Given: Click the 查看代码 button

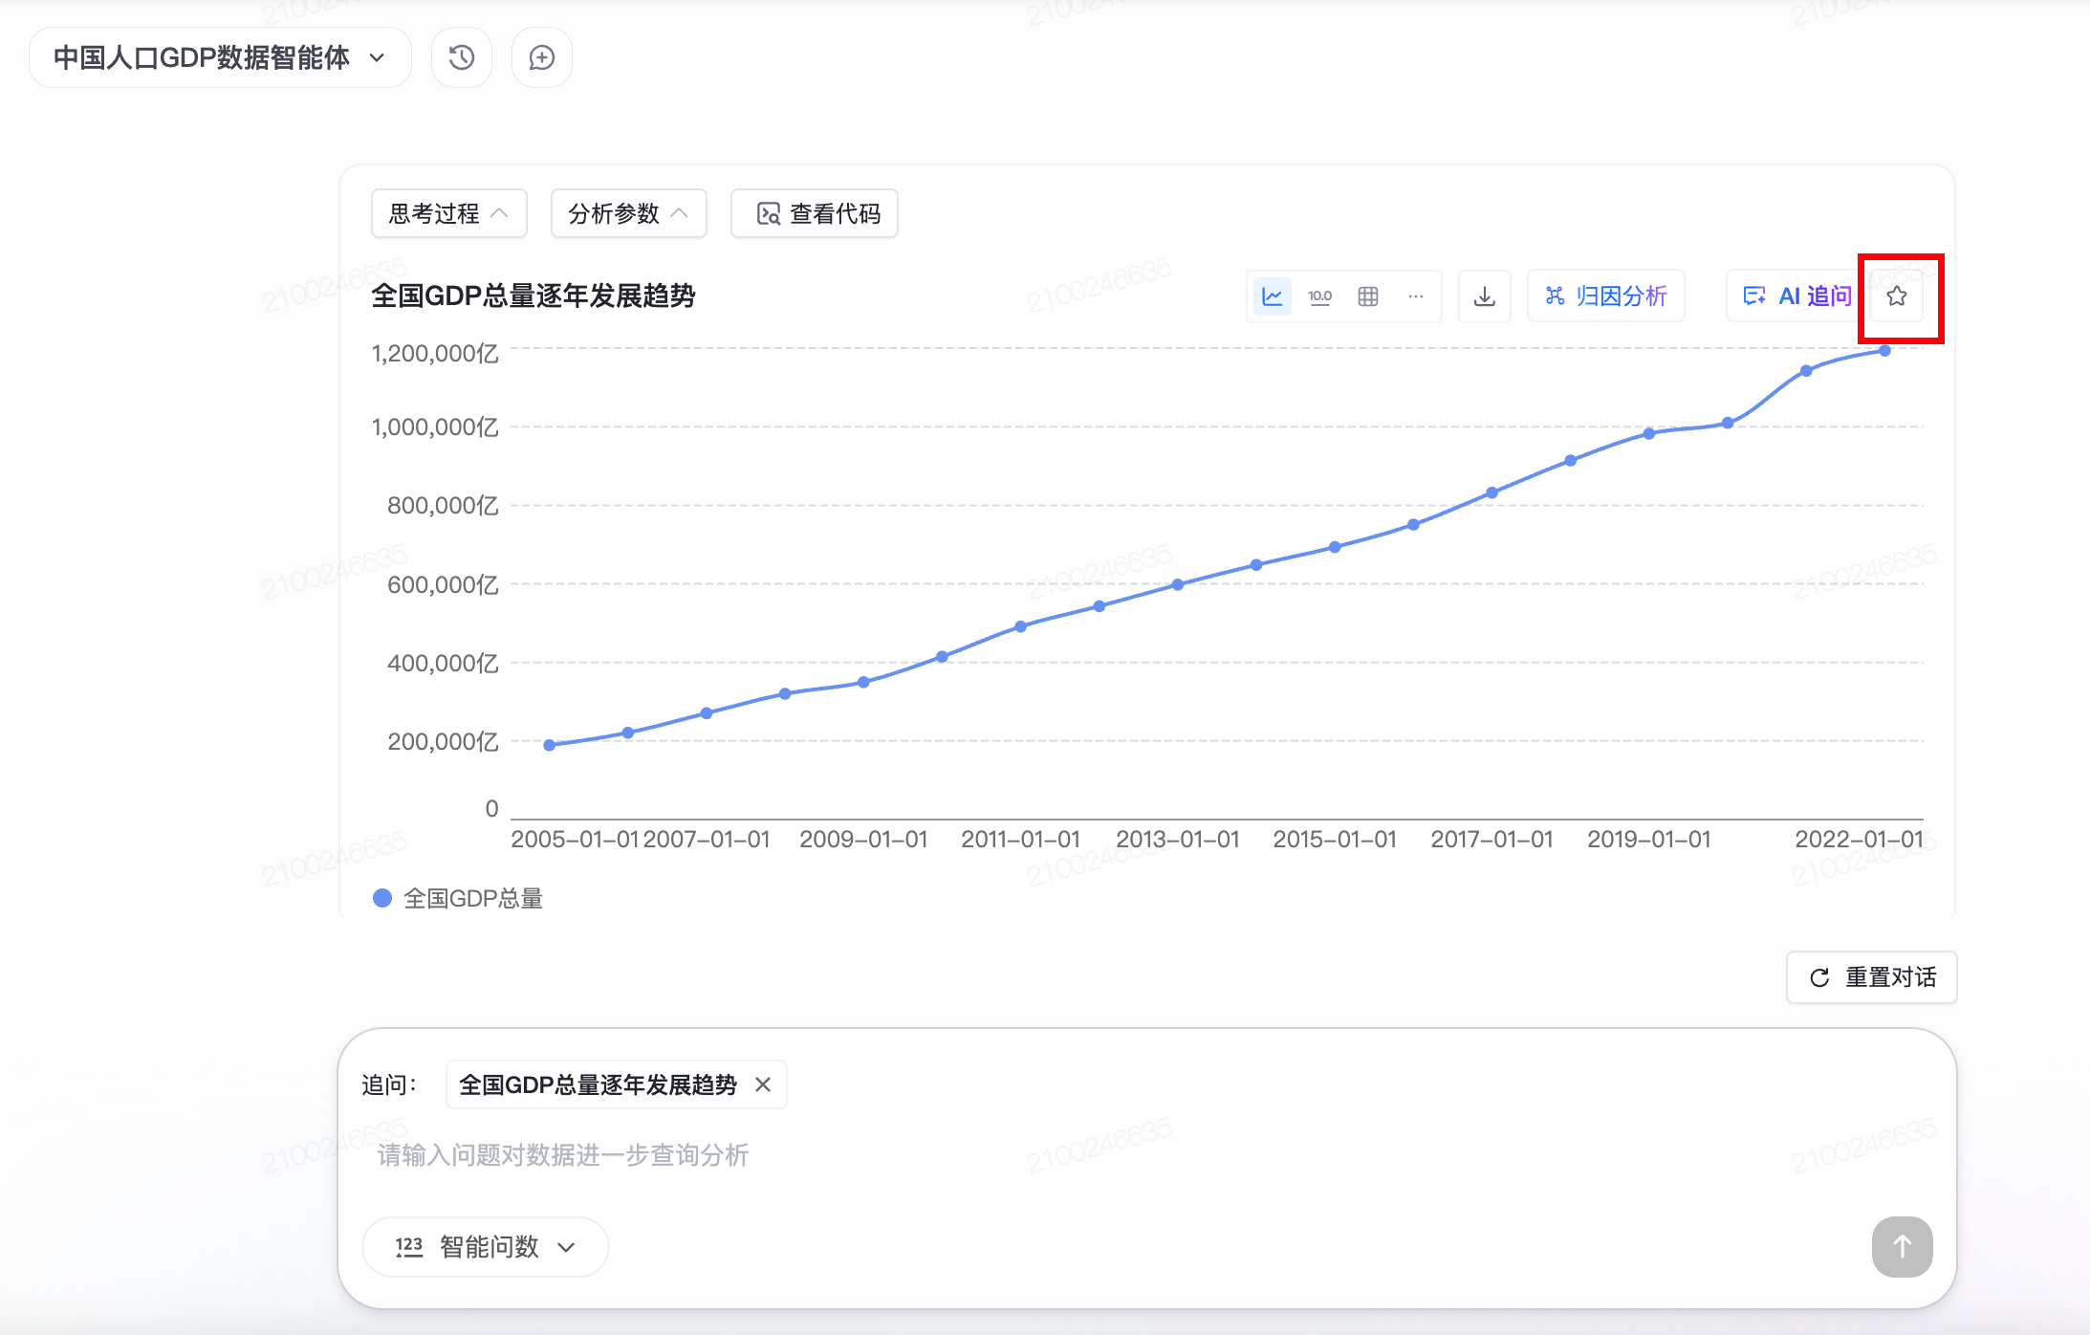Looking at the screenshot, I should 814,213.
